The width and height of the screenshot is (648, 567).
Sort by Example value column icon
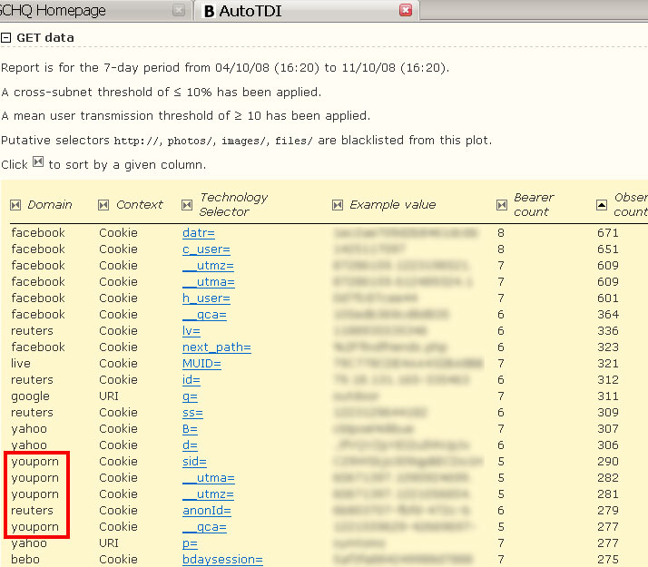click(x=338, y=205)
